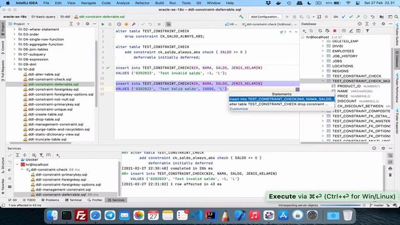
Task: Open query console icon in the Database toolbar
Action: [x=358, y=31]
